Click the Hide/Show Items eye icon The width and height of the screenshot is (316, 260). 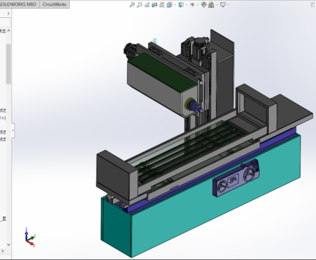point(192,4)
